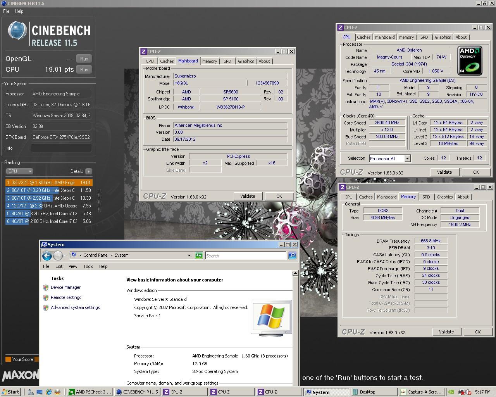Switch to the SPD tab in the Mainboard CPU-Z window
Viewport: 496px width, 397px height.
pyautogui.click(x=227, y=61)
